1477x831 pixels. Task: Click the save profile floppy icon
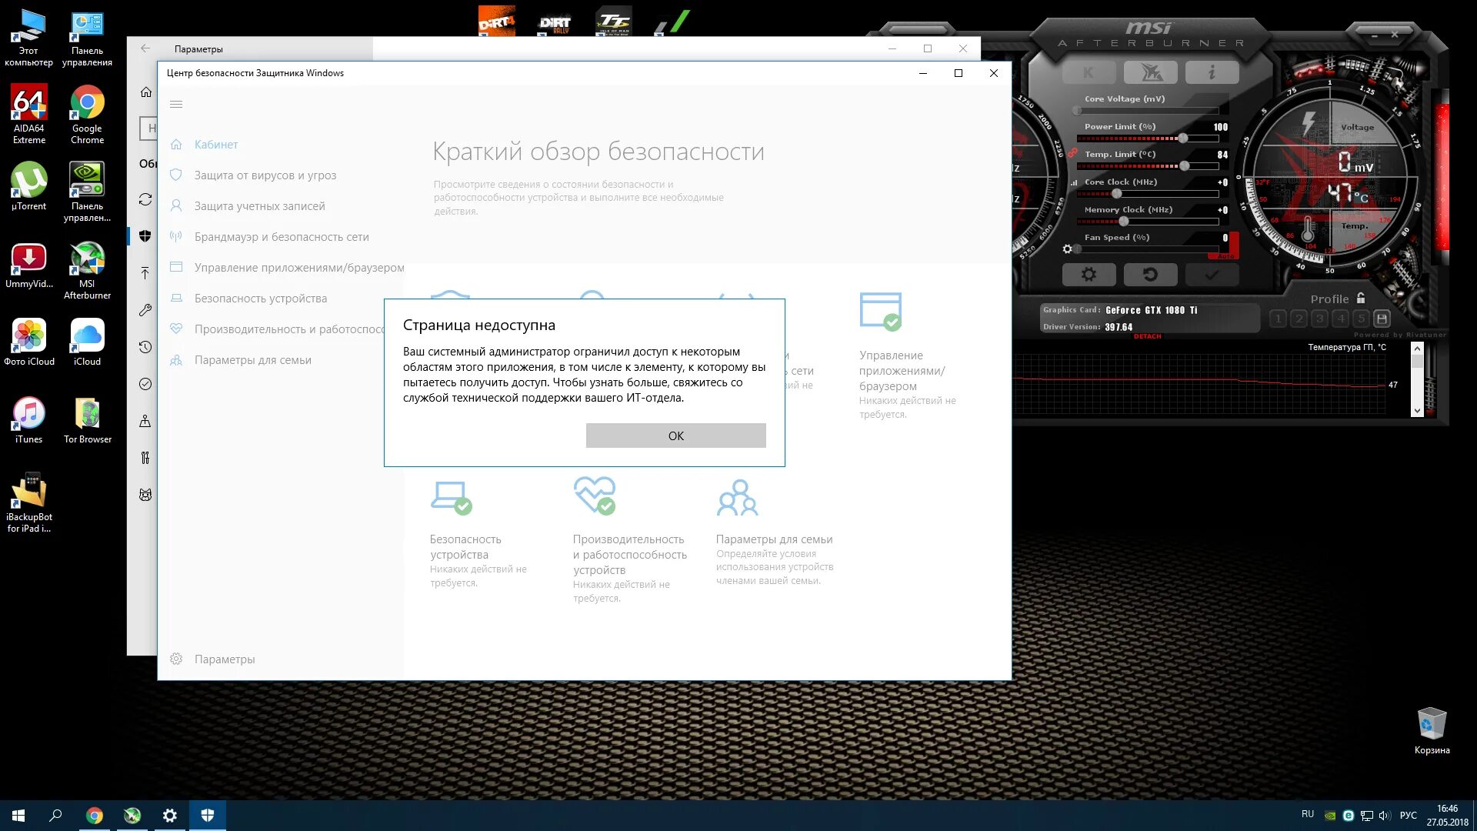tap(1382, 319)
